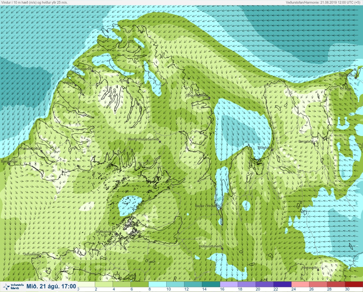Select the Flateyri station label
363x292 pixels.
tap(70, 83)
